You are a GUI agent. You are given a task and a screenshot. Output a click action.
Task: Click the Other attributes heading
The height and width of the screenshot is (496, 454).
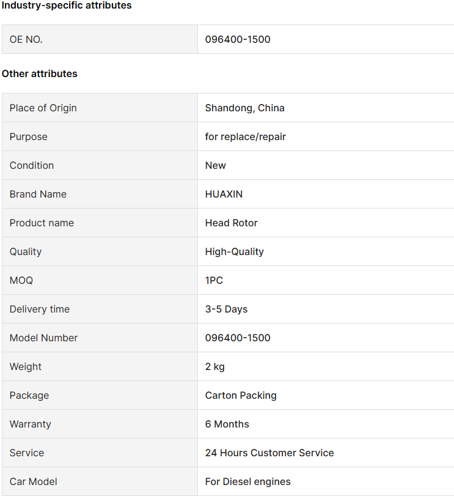(x=40, y=74)
